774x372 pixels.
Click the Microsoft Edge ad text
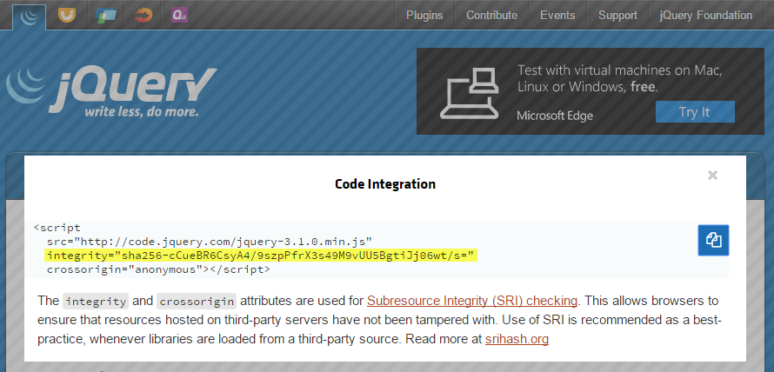point(555,116)
